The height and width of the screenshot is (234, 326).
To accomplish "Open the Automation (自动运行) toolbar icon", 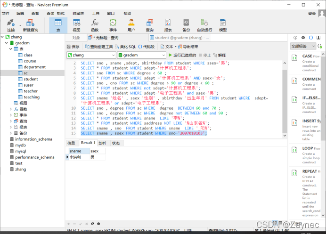I will [x=204, y=25].
